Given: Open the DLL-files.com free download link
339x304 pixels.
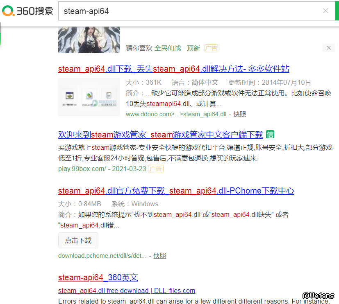Looking at the screenshot, I should point(127,291).
